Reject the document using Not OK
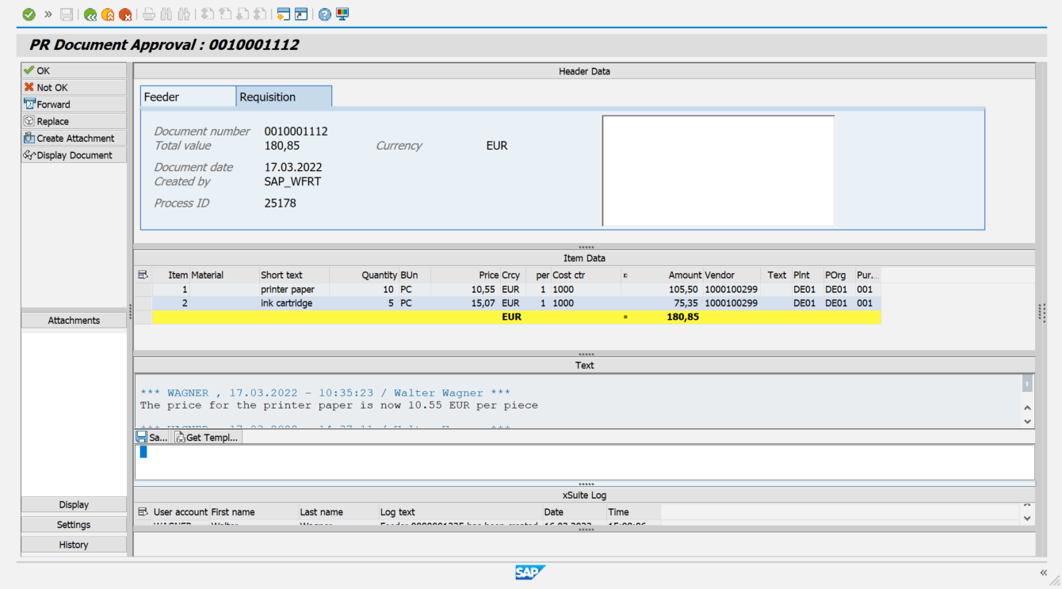This screenshot has width=1062, height=589. click(x=73, y=87)
